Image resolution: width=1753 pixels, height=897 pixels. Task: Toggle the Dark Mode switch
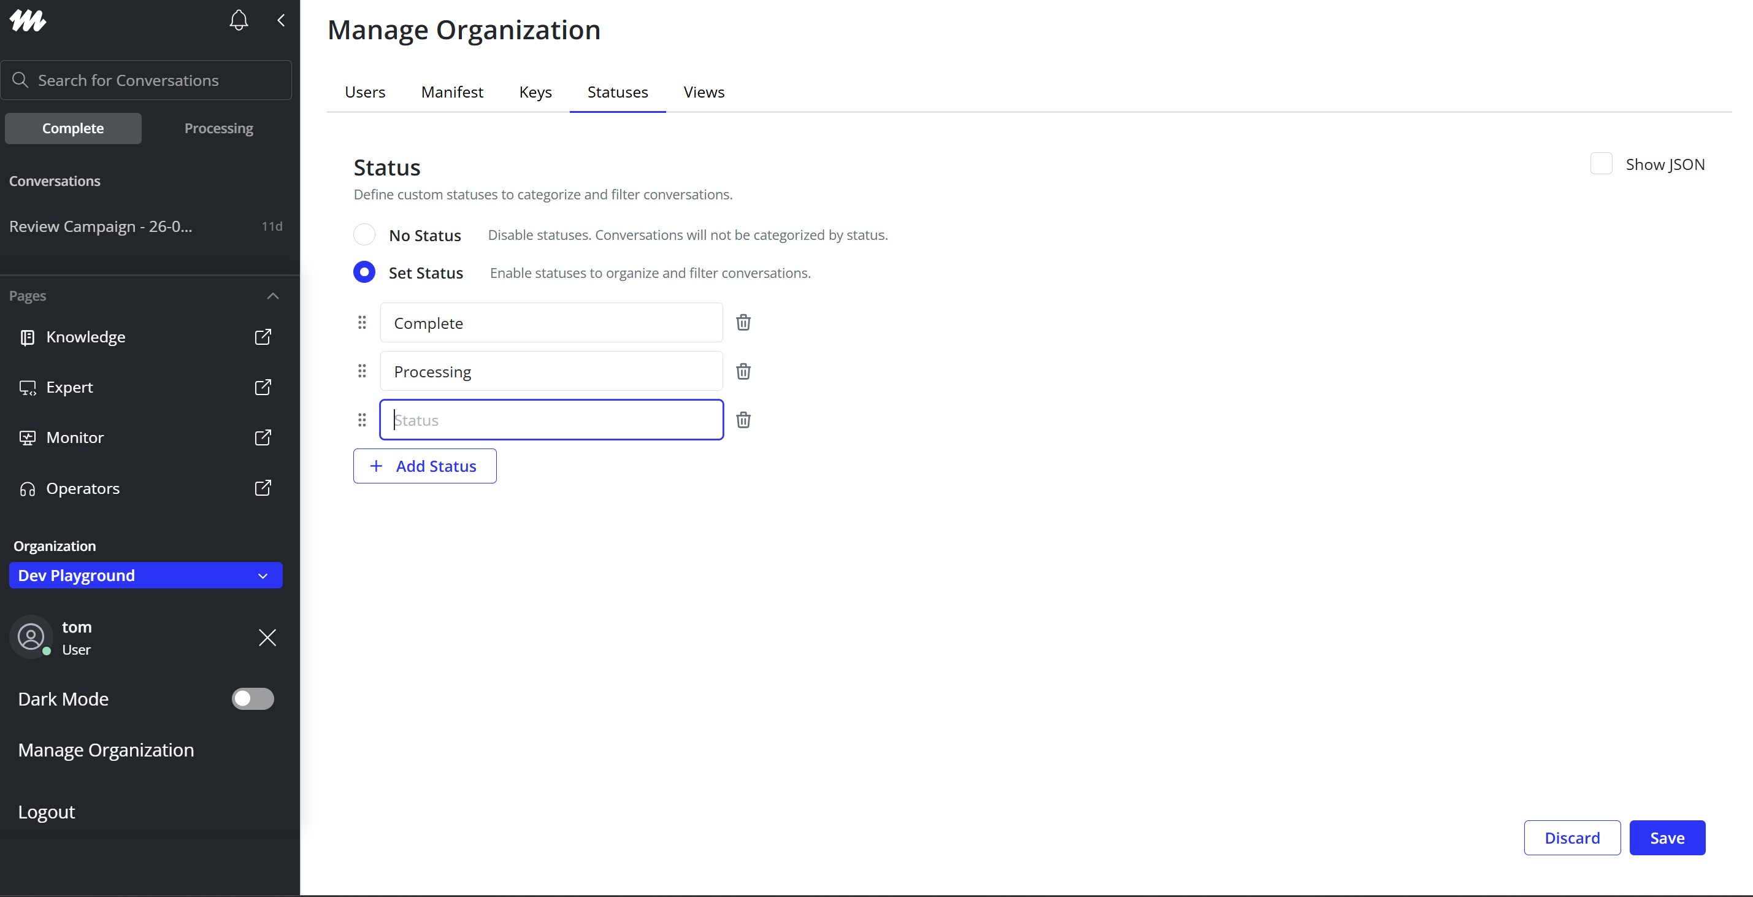(x=253, y=699)
